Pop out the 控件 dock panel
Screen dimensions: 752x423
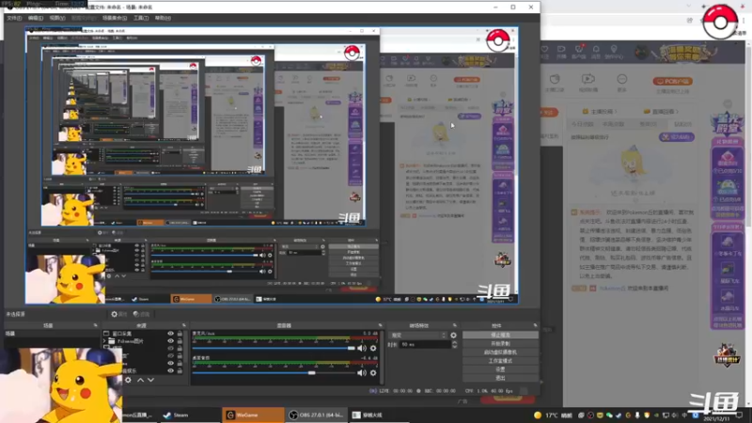point(535,325)
